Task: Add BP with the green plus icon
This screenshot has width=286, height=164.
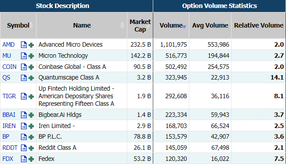Action: [x=31, y=137]
